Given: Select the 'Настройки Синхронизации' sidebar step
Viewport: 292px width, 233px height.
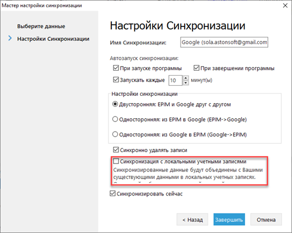Looking at the screenshot, I should 53,39.
